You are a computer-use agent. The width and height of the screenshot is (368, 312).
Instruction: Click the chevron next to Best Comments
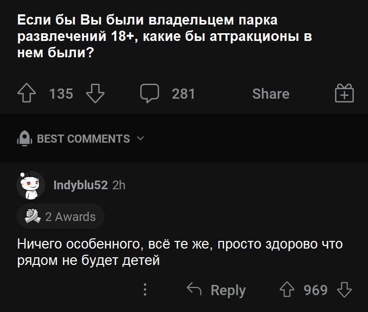(141, 139)
